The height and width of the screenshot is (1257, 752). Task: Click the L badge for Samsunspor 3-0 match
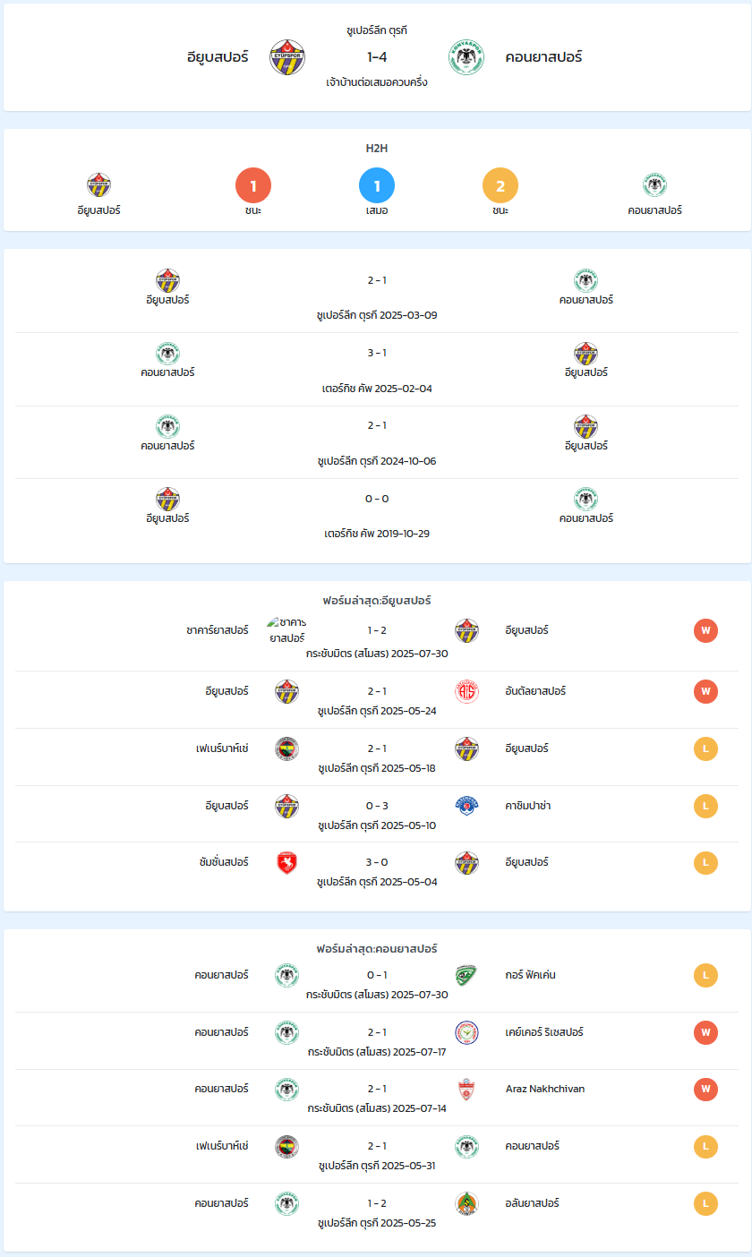click(x=705, y=863)
